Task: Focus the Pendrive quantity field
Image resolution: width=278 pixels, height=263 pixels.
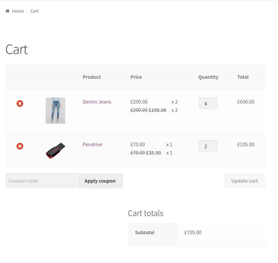Action: tap(208, 146)
